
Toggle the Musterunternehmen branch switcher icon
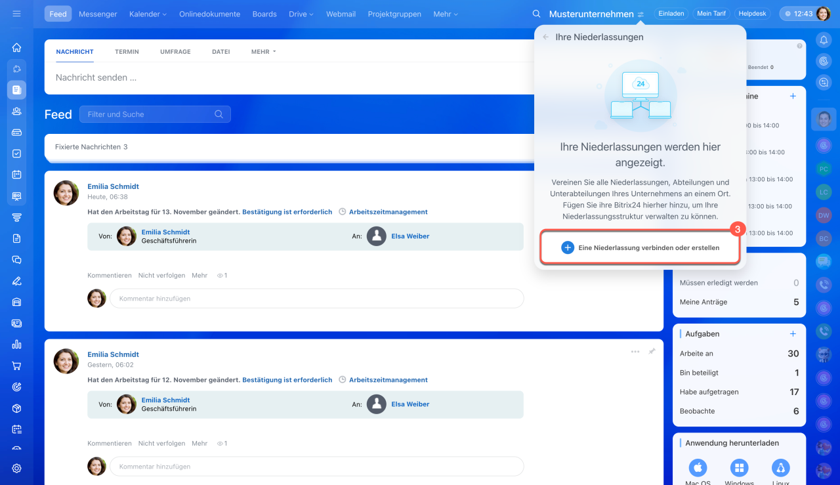tap(640, 14)
